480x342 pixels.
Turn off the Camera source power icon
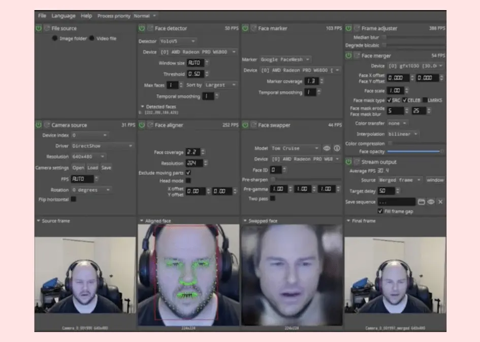point(39,125)
